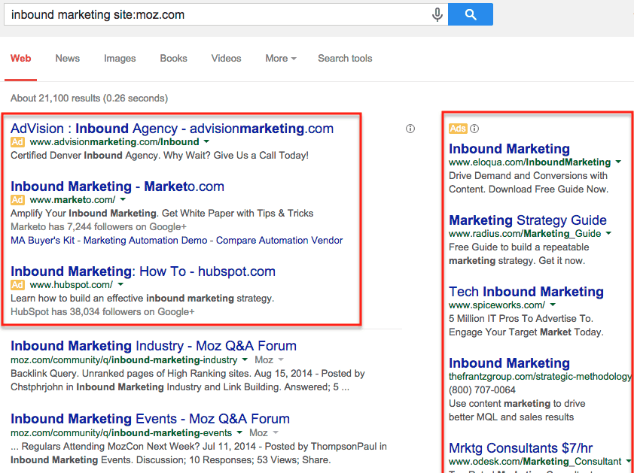
Task: Open Search tools options
Action: [345, 58]
